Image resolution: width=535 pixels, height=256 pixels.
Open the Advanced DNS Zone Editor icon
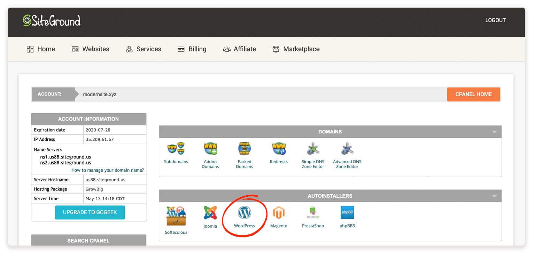coord(347,149)
